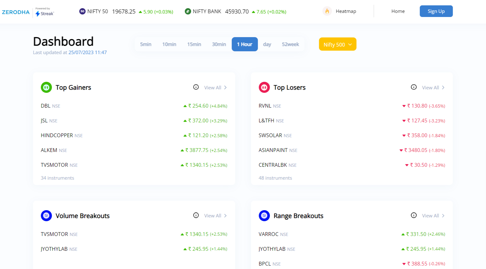Click the chevron next to Volume Breakouts View All
The image size is (486, 269).
pos(225,216)
